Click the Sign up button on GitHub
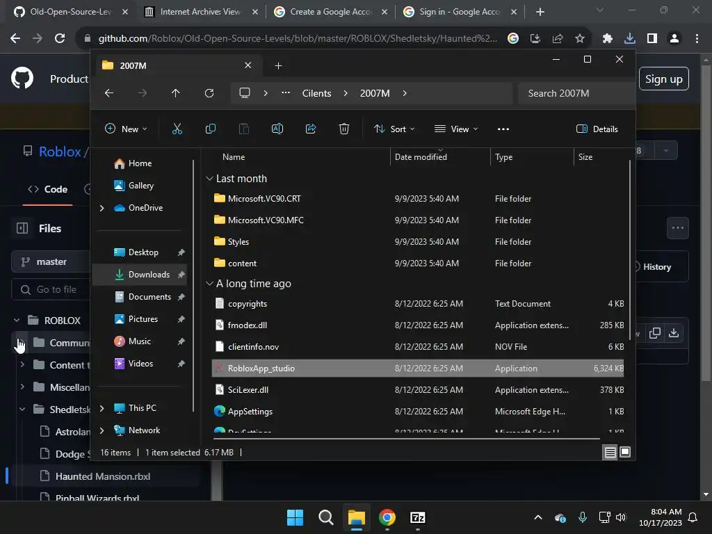The image size is (712, 534). coord(663,79)
